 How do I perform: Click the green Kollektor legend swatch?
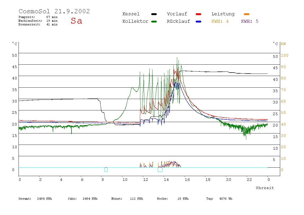click(x=154, y=21)
